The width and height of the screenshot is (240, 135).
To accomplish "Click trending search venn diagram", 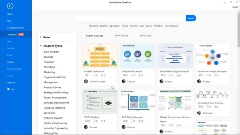I will (x=171, y=26).
